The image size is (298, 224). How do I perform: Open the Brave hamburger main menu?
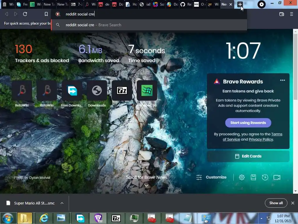click(292, 14)
